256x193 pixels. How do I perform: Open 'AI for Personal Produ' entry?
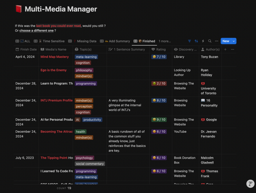[x=57, y=120]
